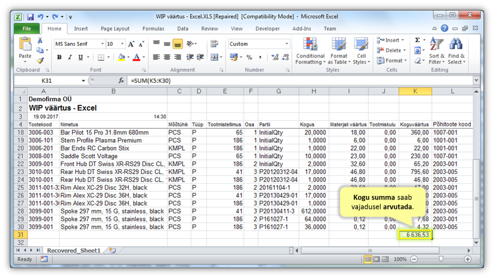Click the Borders icon
This screenshot has height=278, width=494.
[x=101, y=57]
